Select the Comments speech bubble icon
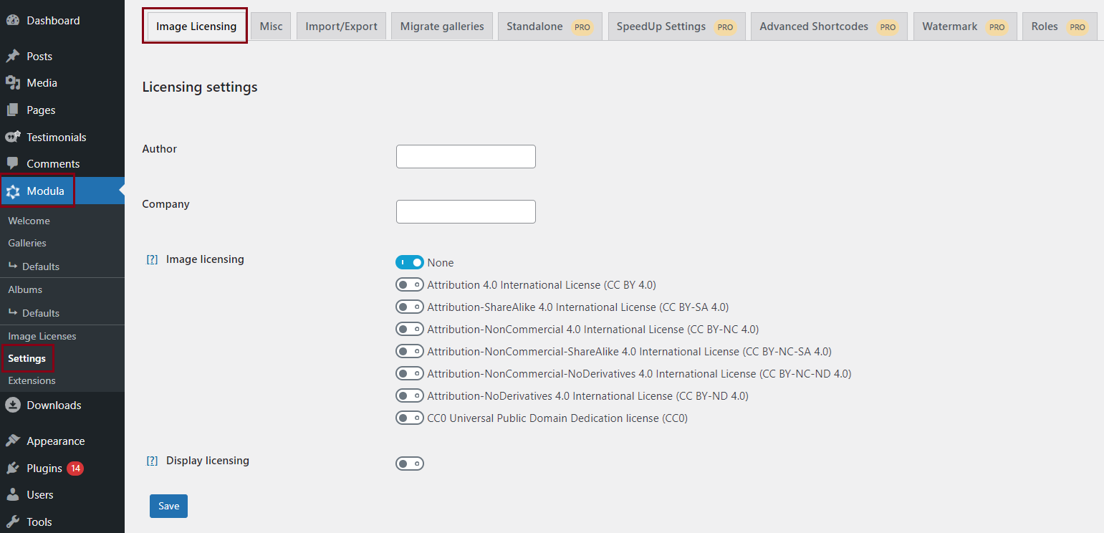The image size is (1104, 533). pyautogui.click(x=13, y=163)
